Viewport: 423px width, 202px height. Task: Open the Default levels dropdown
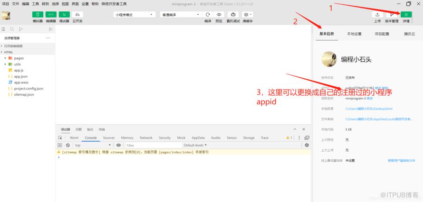pos(195,145)
